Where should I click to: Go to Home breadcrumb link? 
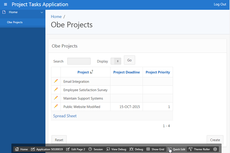[x=56, y=16]
